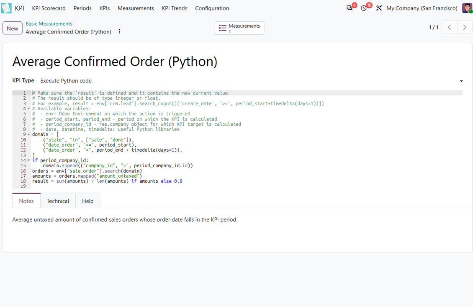Open the user avatar menu
The image size is (473, 307).
click(x=467, y=8)
